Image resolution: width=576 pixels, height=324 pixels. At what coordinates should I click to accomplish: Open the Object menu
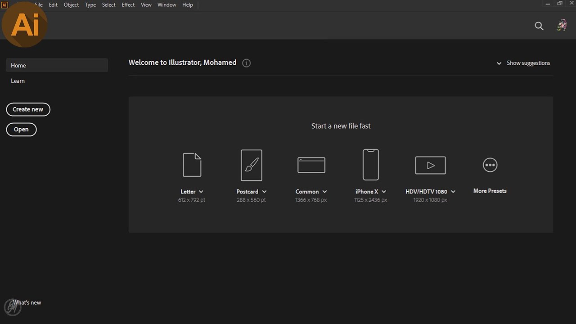point(71,5)
